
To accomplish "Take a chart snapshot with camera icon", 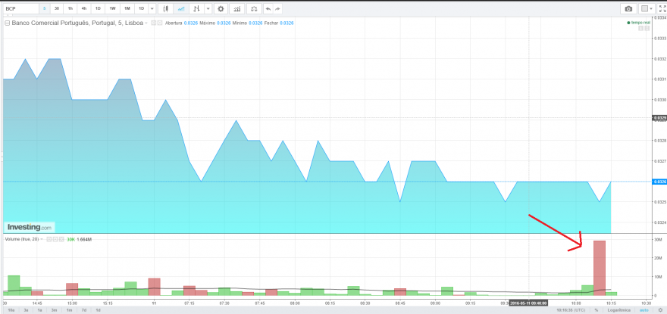I will click(x=628, y=8).
